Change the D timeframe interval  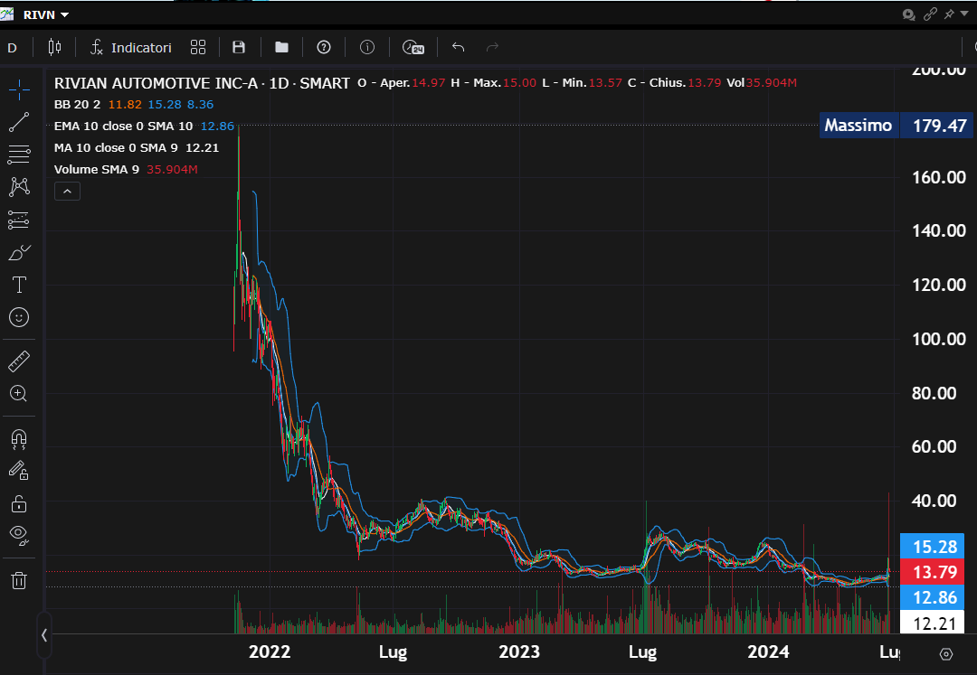click(12, 47)
